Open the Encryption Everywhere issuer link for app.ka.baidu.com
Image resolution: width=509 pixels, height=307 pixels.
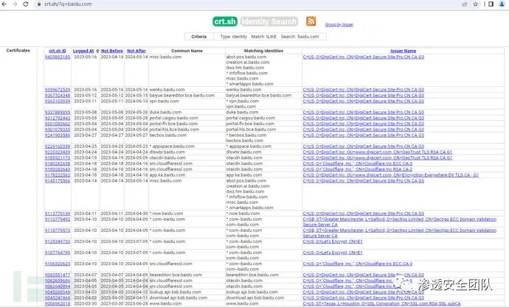coord(390,175)
